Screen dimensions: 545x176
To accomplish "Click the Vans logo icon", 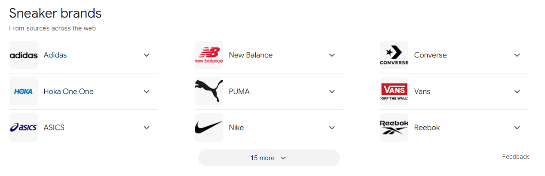I will pyautogui.click(x=394, y=91).
